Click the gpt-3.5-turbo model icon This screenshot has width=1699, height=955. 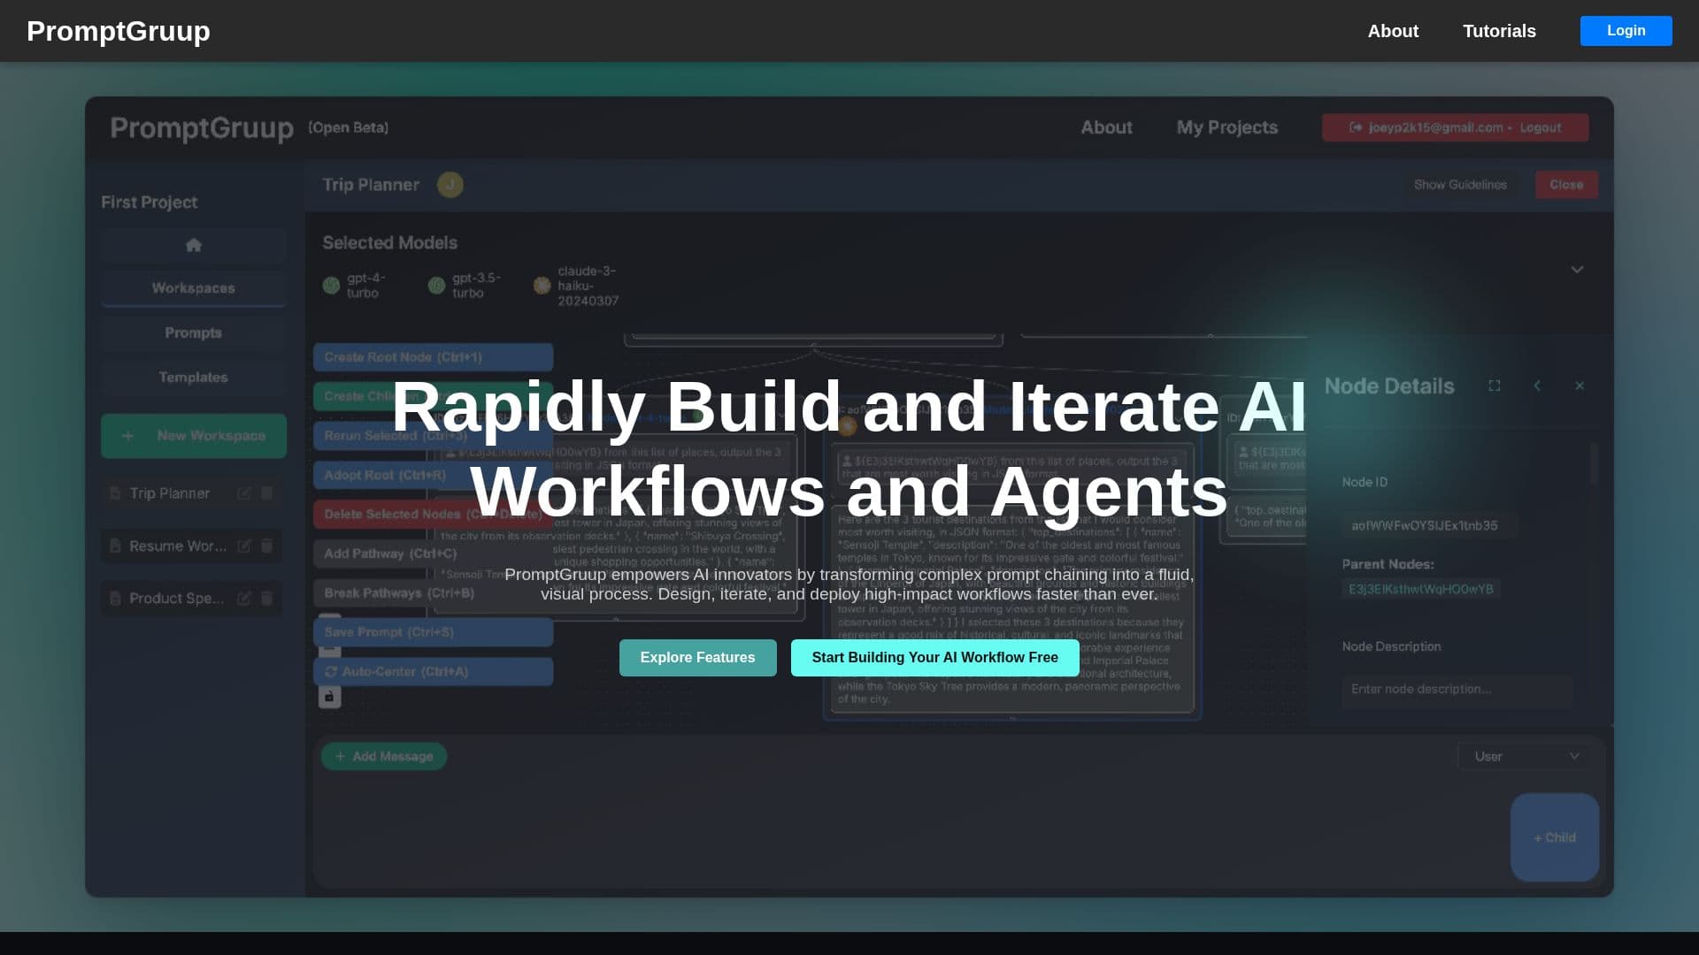[x=436, y=286]
